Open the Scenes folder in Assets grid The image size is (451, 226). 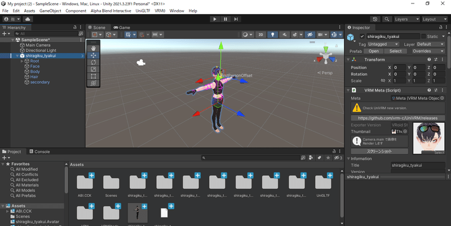(x=111, y=185)
